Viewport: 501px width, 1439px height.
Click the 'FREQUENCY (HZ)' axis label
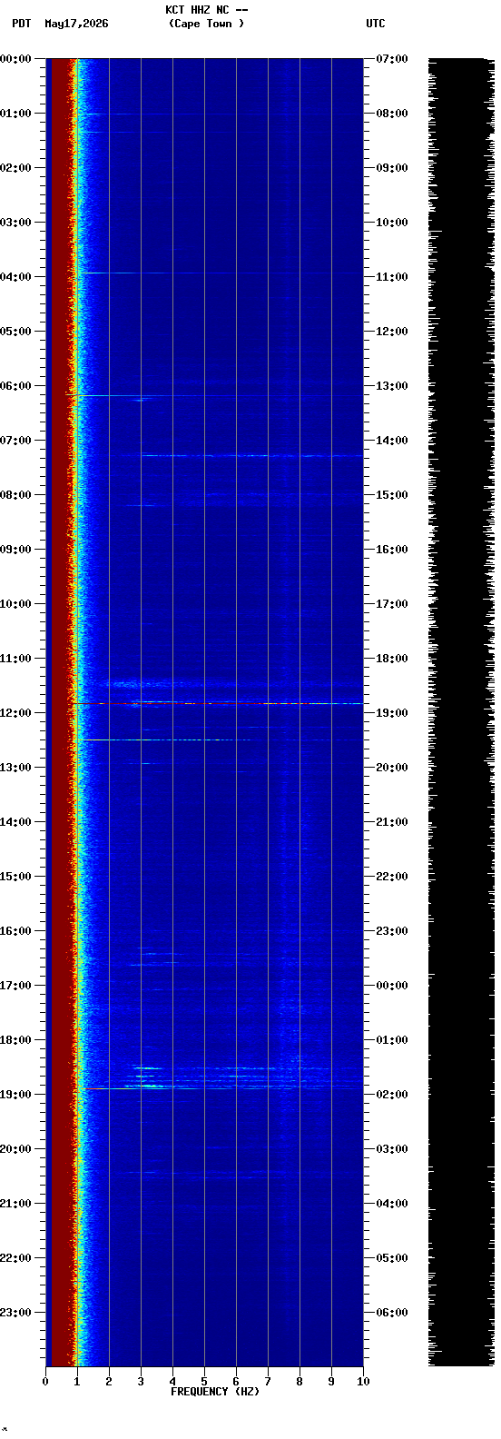pyautogui.click(x=215, y=1392)
